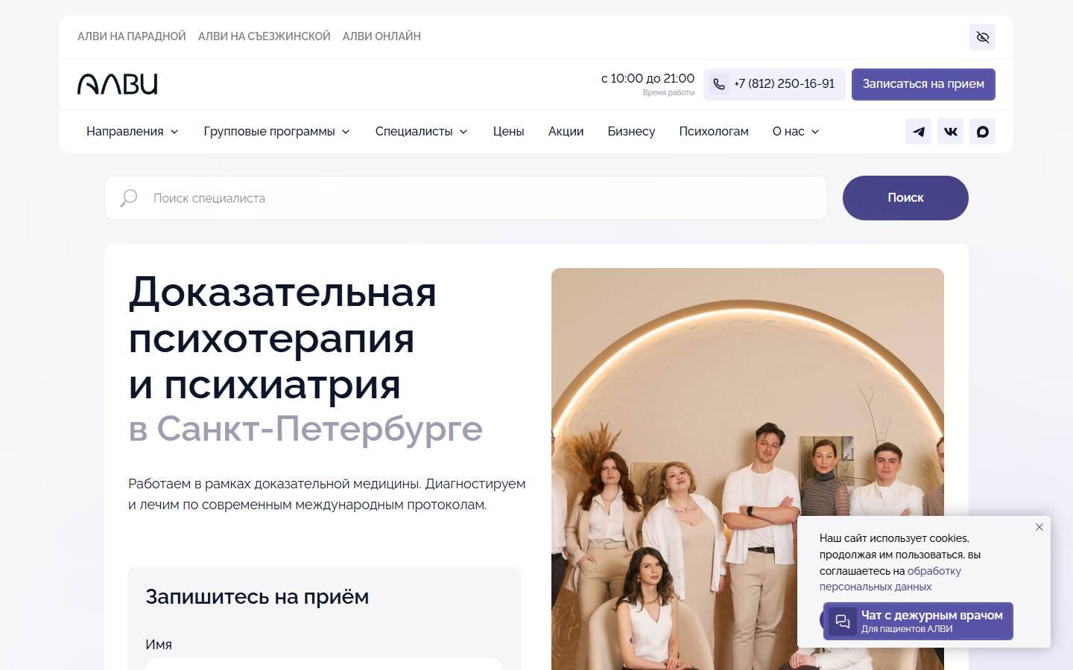Open the Психологам menu item
The width and height of the screenshot is (1073, 670).
coord(714,132)
